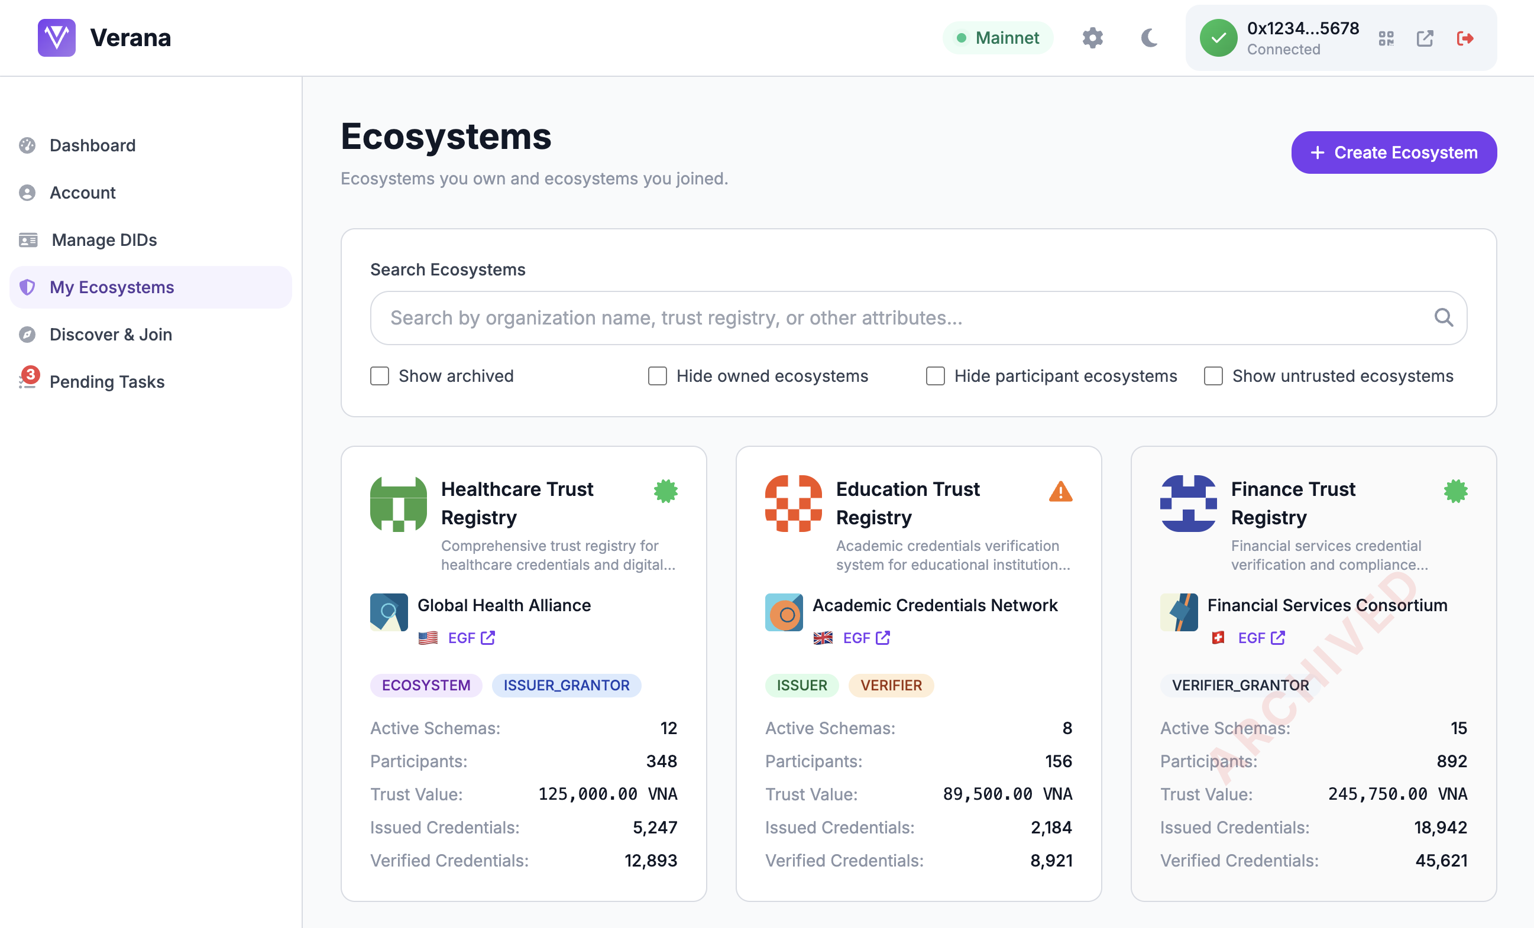This screenshot has width=1534, height=928.
Task: Click the US flag under Global Health Alliance
Action: coord(428,638)
